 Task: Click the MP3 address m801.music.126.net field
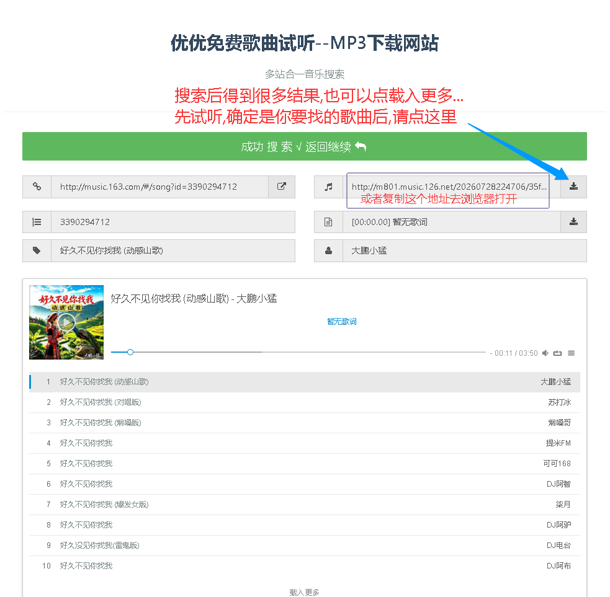point(451,187)
